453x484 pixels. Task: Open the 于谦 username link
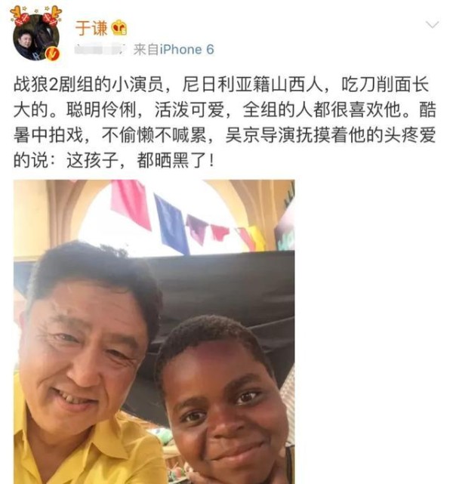coord(91,28)
